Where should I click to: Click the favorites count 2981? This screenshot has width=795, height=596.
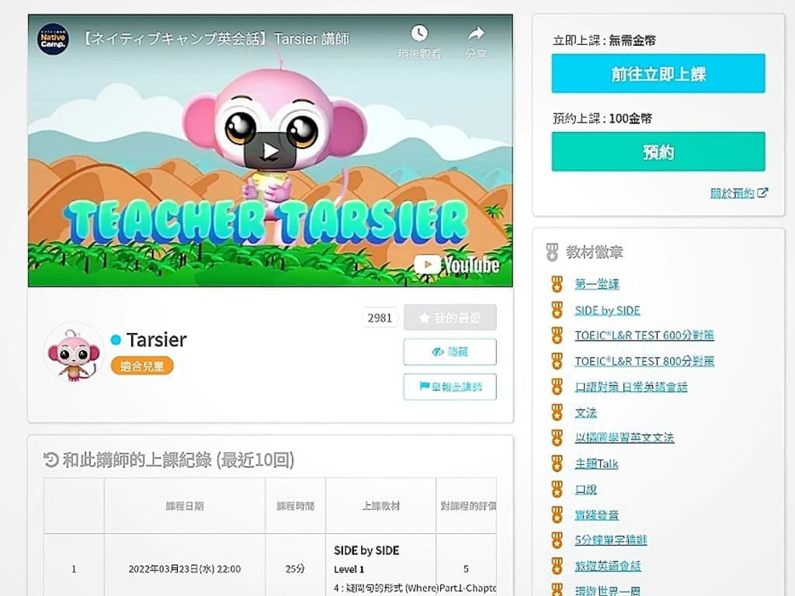[380, 317]
